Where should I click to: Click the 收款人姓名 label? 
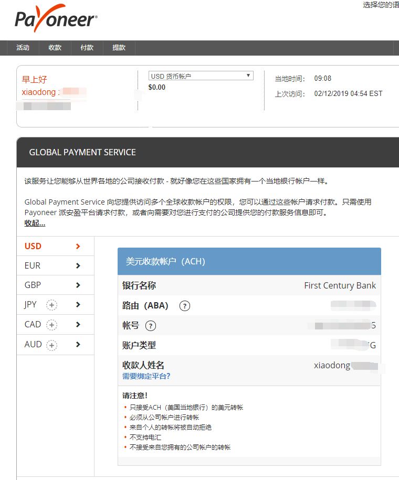[x=143, y=365]
